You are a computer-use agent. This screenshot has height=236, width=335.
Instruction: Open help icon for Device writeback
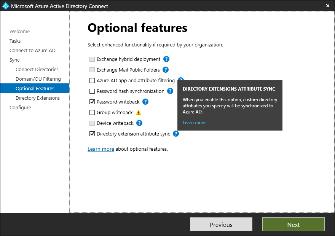pyautogui.click(x=139, y=123)
